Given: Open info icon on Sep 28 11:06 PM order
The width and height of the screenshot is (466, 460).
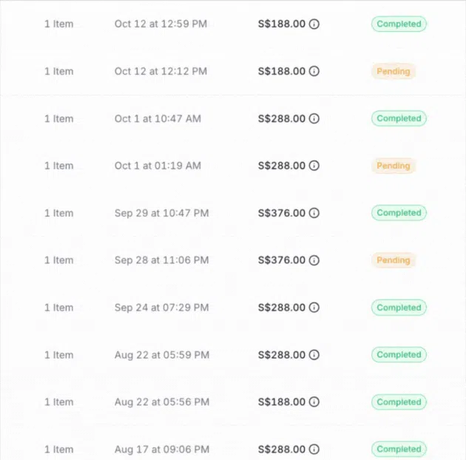Looking at the screenshot, I should tap(314, 260).
